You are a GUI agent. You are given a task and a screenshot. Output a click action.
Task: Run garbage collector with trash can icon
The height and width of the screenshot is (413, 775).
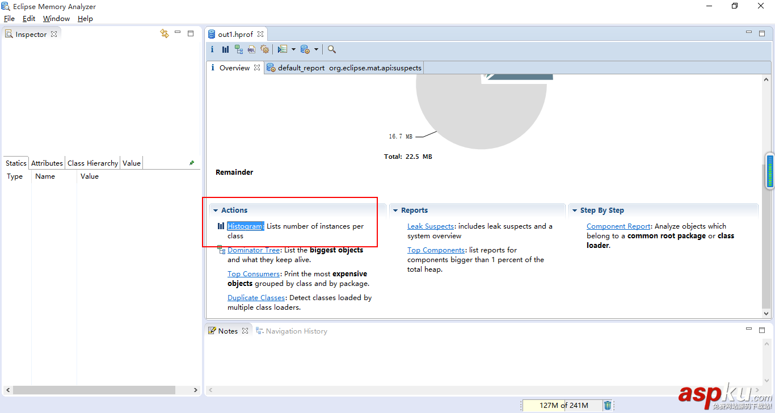pyautogui.click(x=608, y=405)
